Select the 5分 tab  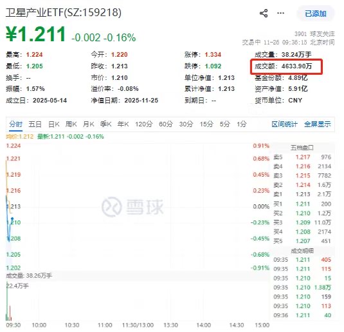click(225, 124)
